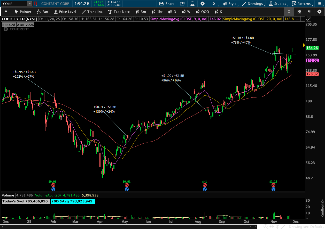Screen dimensions: 325x230
Task: Select the four-chart grid layout
Action: (299, 12)
